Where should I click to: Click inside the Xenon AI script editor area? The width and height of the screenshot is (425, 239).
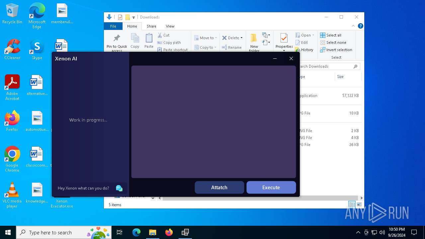point(213,121)
